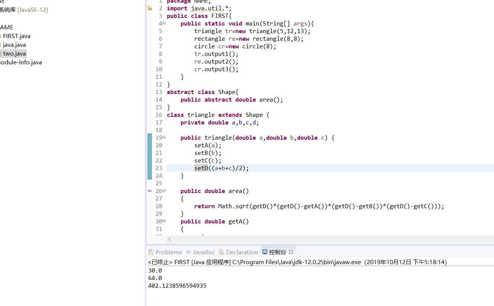Click the 'tr.output1();' statement
This screenshot has width=494, height=306.
[x=216, y=54]
